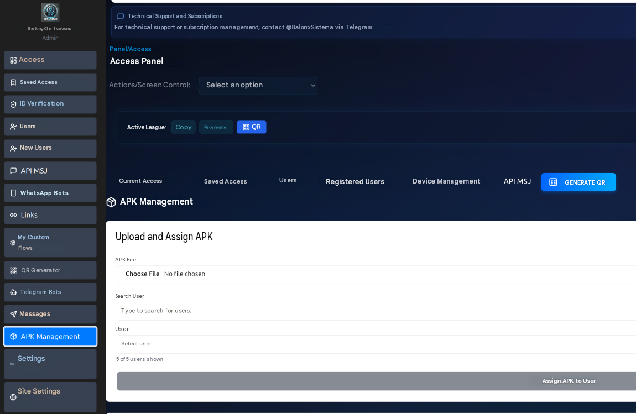
Task: Open WhatsApp Bots section
Action: tap(50, 193)
